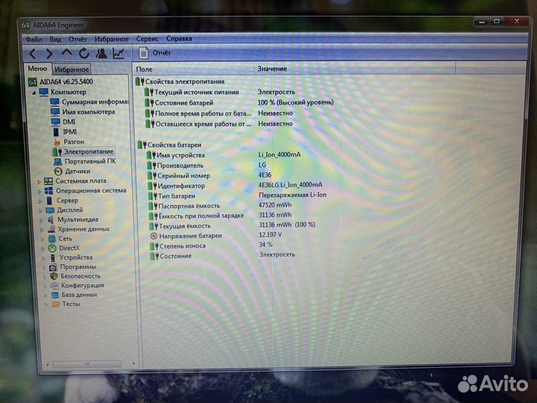Expand the Сервер node
Viewport: 537px width, 403px height.
pyautogui.click(x=40, y=201)
